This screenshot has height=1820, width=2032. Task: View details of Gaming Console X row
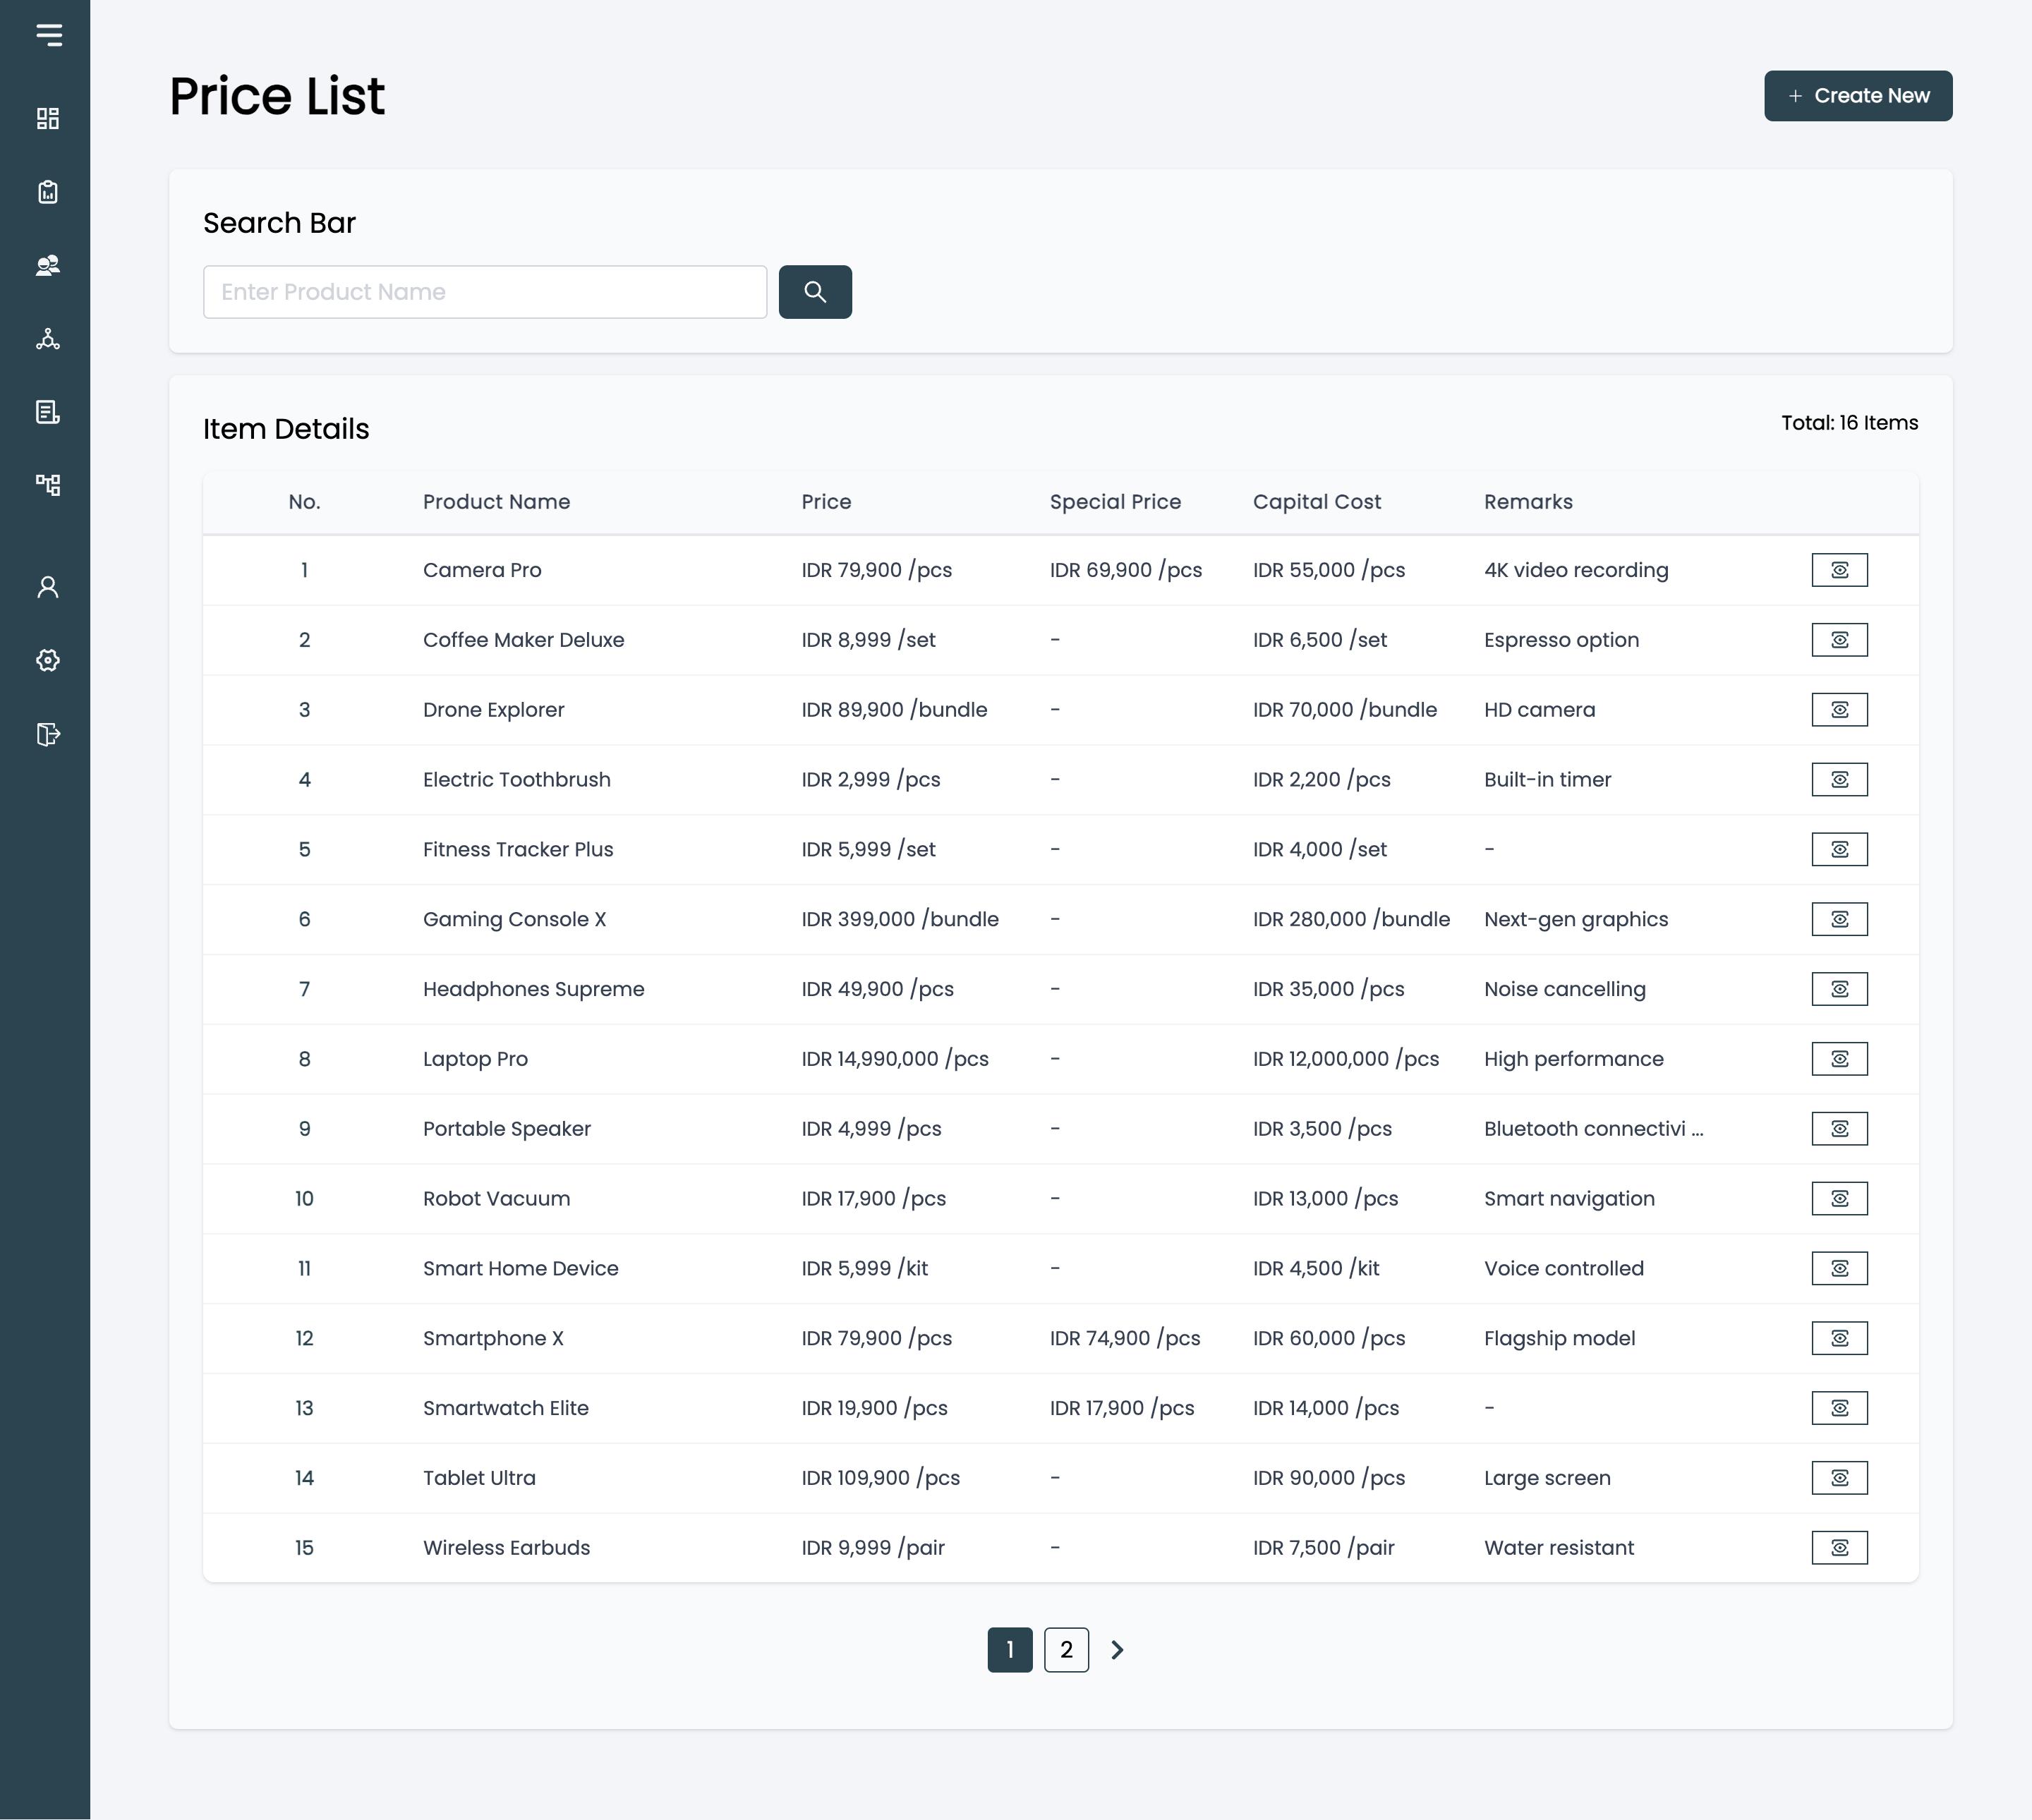1839,919
